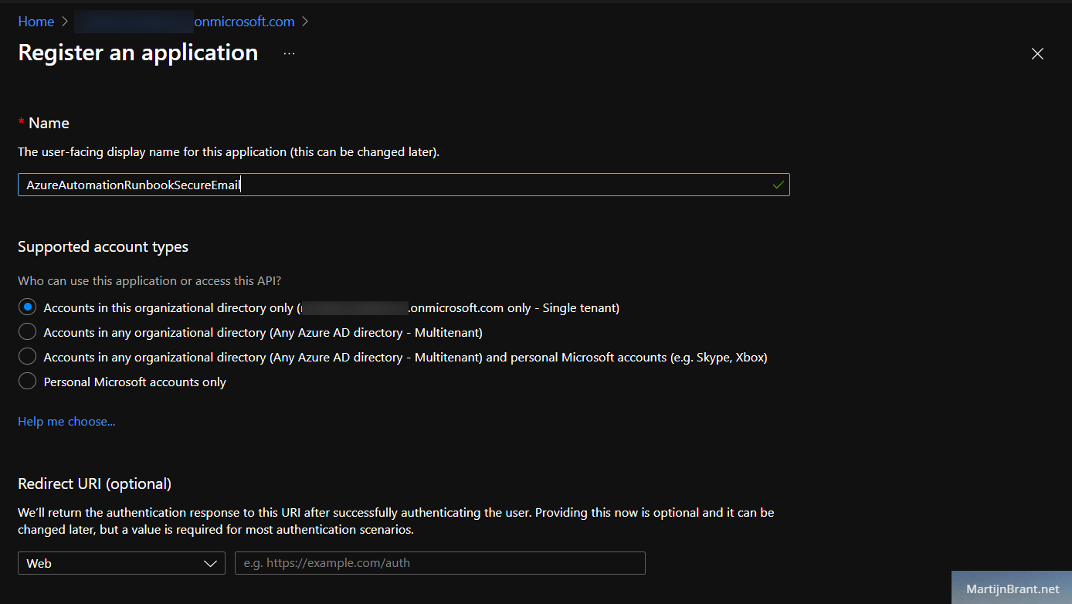Click the Register an application heading
The width and height of the screenshot is (1072, 604).
(x=138, y=53)
